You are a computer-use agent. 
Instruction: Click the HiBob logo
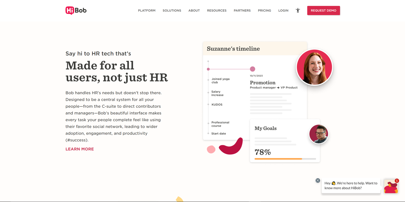click(x=76, y=10)
